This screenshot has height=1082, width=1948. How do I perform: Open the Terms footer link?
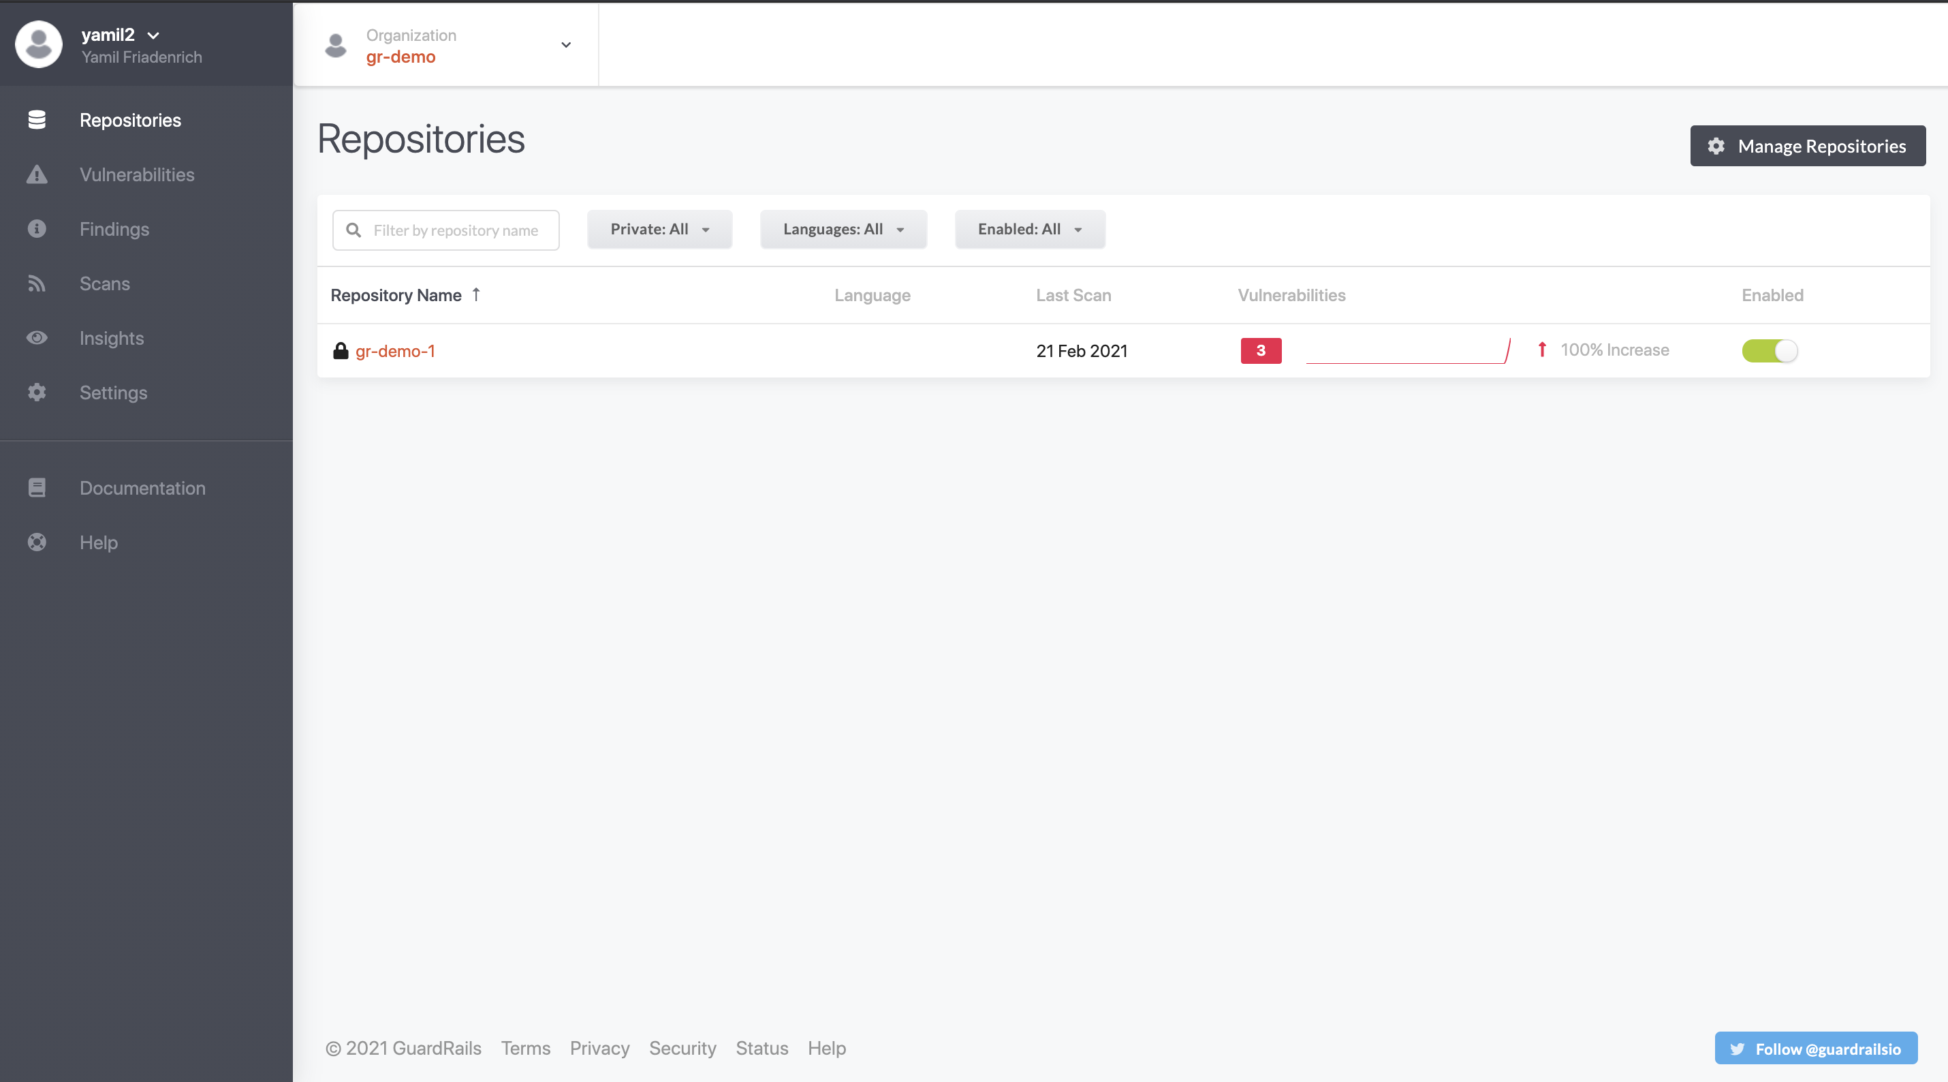tap(526, 1048)
